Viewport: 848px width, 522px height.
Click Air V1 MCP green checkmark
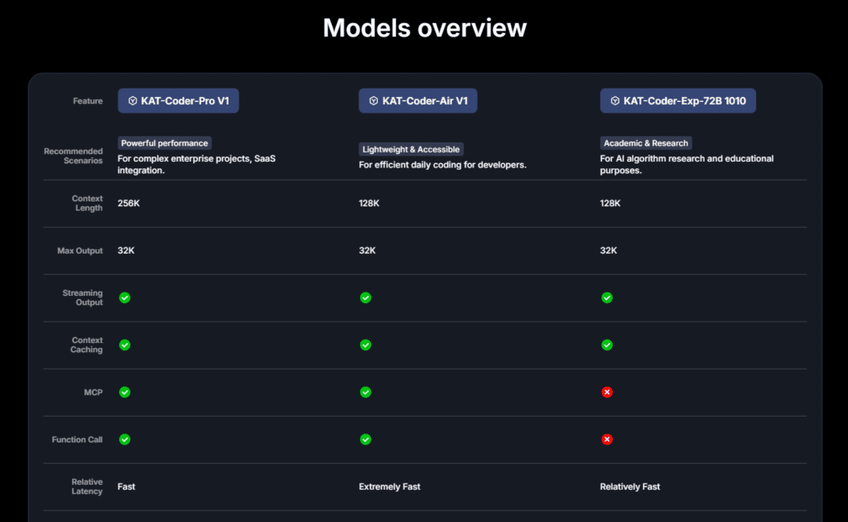pos(365,392)
